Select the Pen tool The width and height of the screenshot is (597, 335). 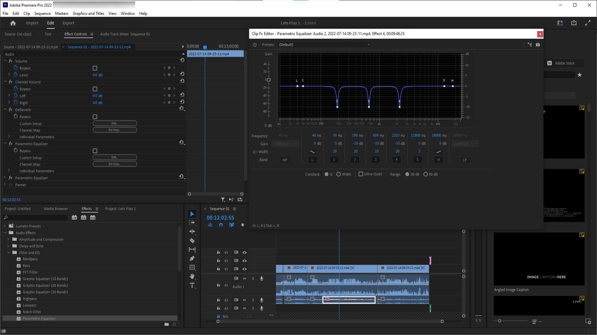click(192, 258)
